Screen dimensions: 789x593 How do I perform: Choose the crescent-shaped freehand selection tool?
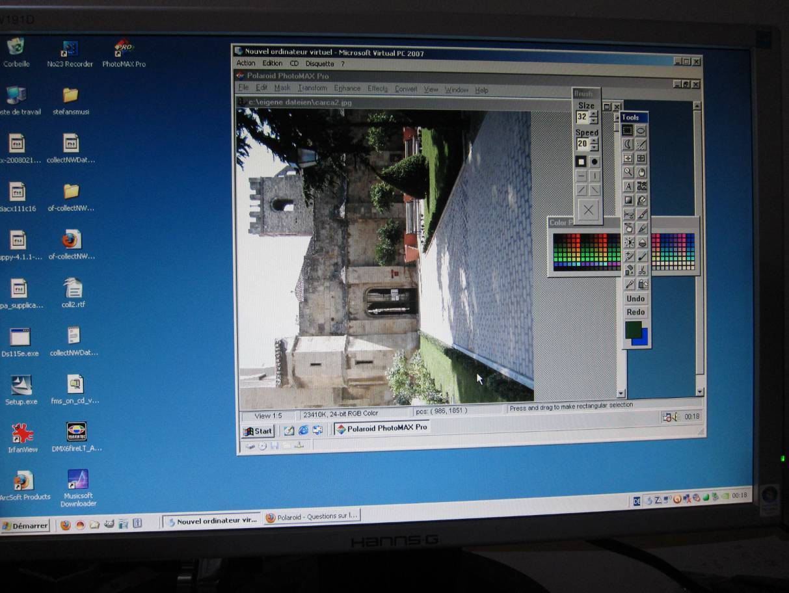tap(628, 144)
